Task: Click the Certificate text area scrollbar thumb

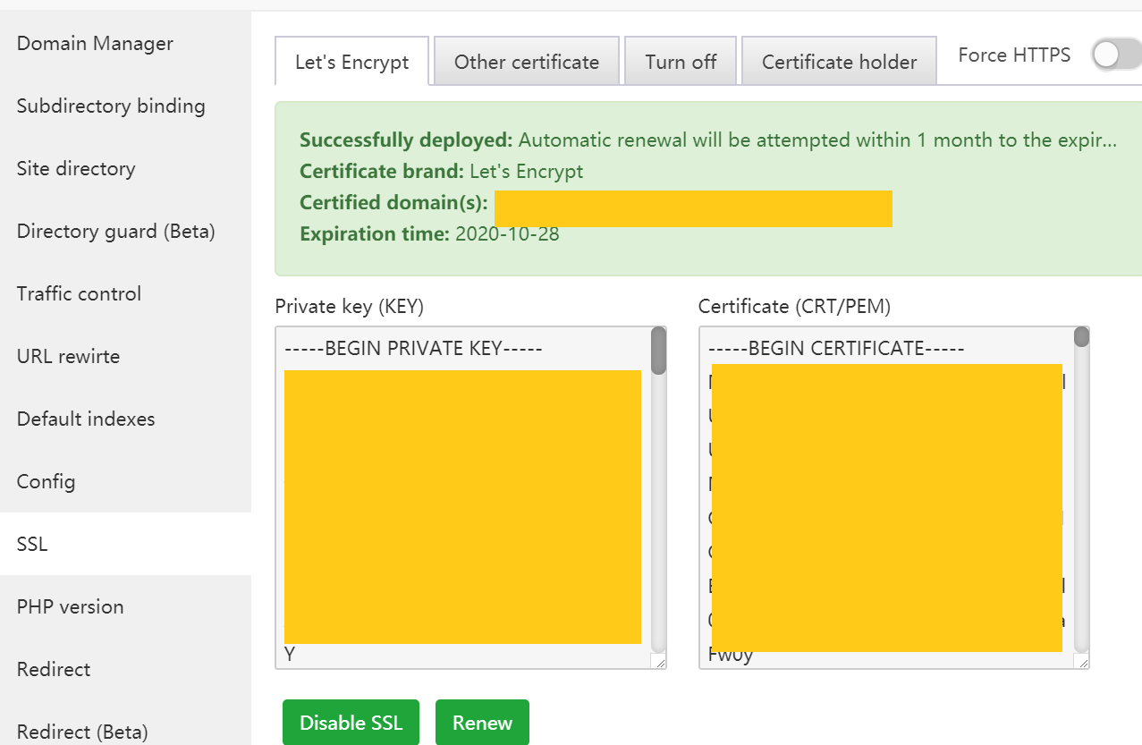Action: [x=1081, y=337]
